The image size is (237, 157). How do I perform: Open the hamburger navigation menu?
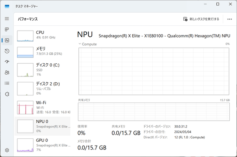(x=7, y=19)
